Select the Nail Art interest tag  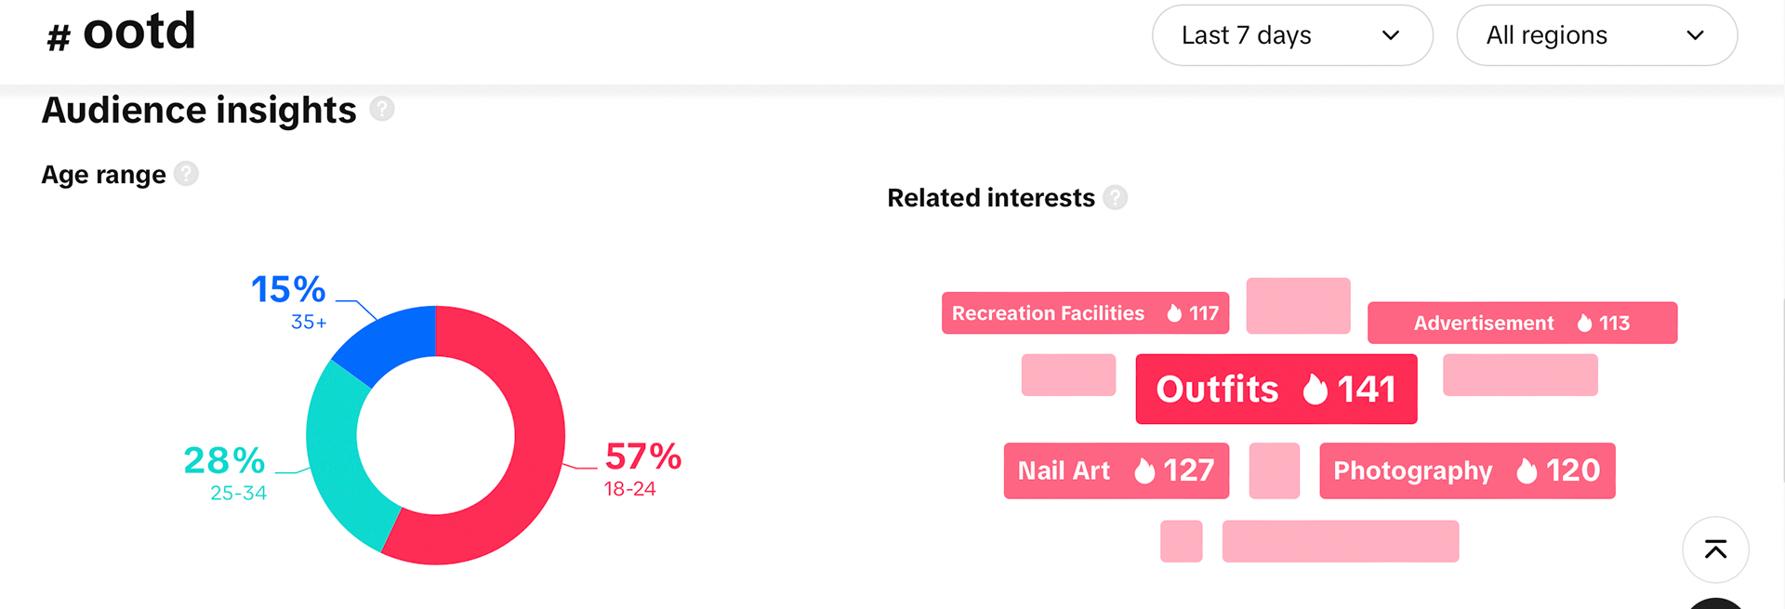[1065, 470]
